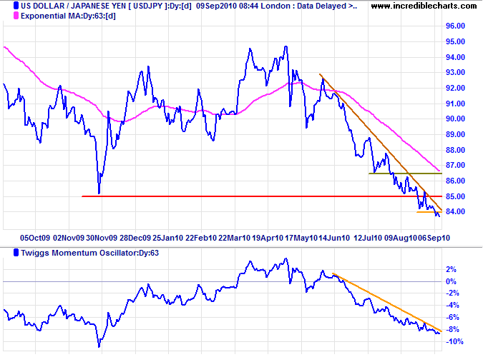Screen dimensions: 483x357
Task: Click the 14Jun10 date label
Action: 334,238
